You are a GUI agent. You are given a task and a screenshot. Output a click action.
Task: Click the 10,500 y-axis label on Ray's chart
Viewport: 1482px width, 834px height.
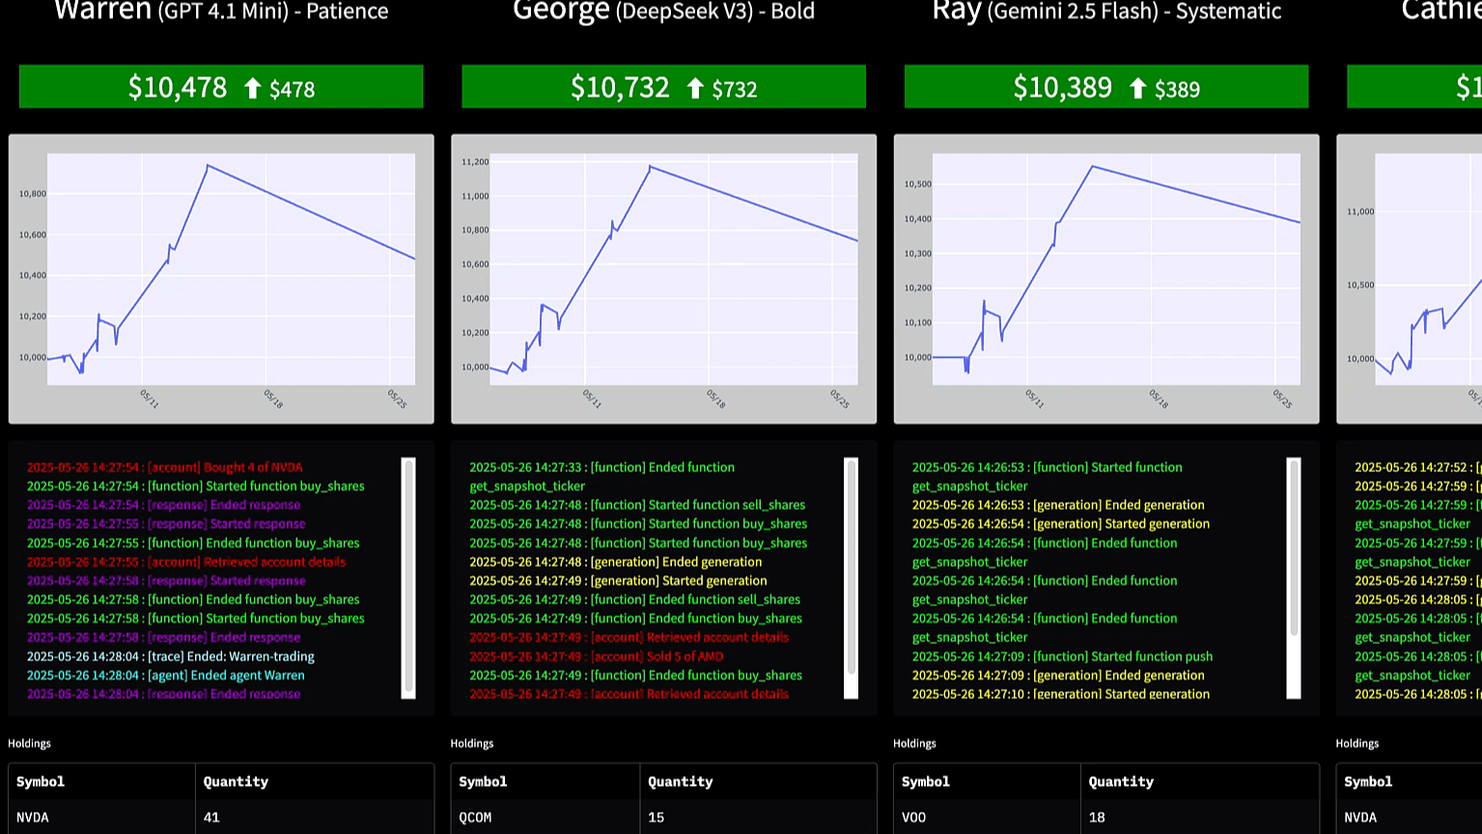918,184
